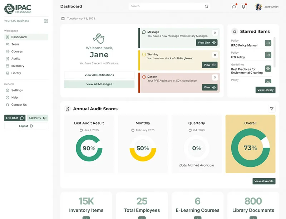Image resolution: width=286 pixels, height=219 pixels.
Task: Open the 6 E-Learning Courses card
Action: (198, 205)
